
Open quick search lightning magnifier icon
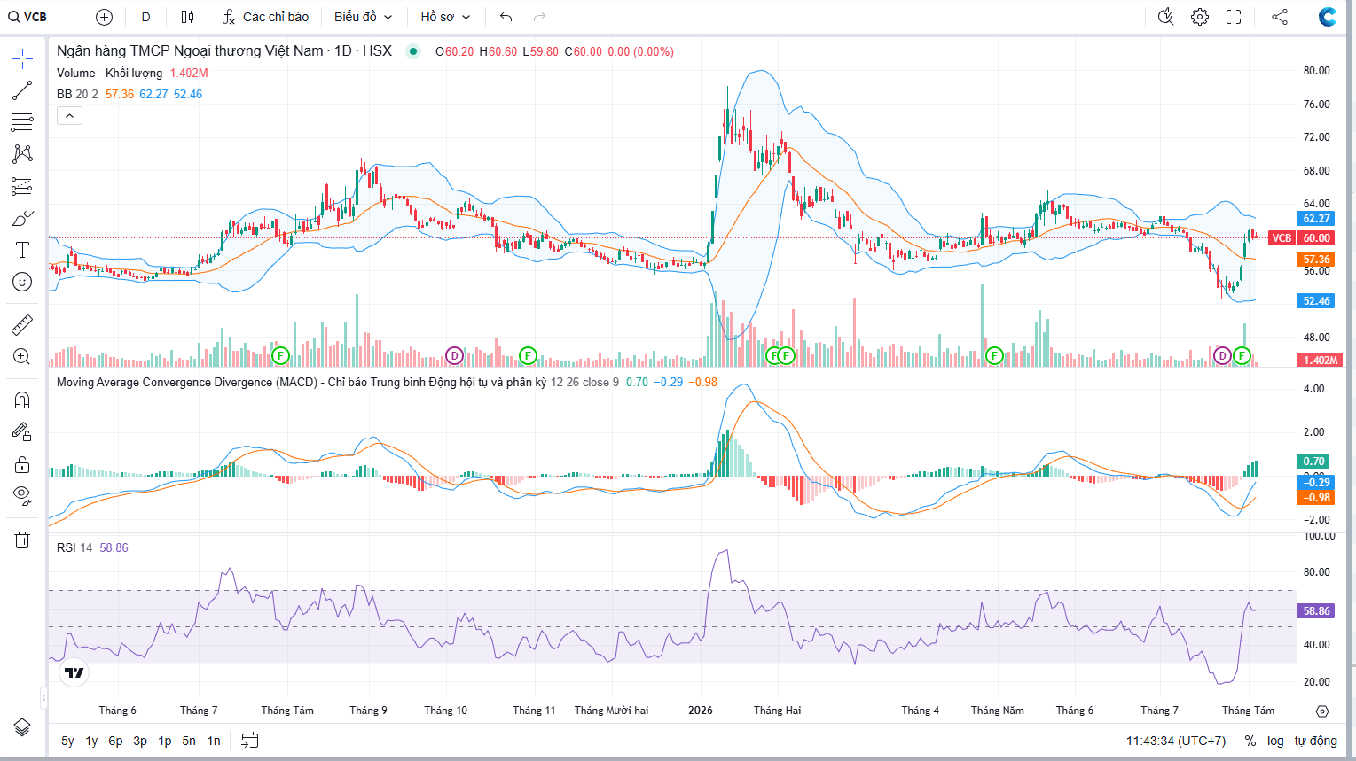click(x=1166, y=17)
